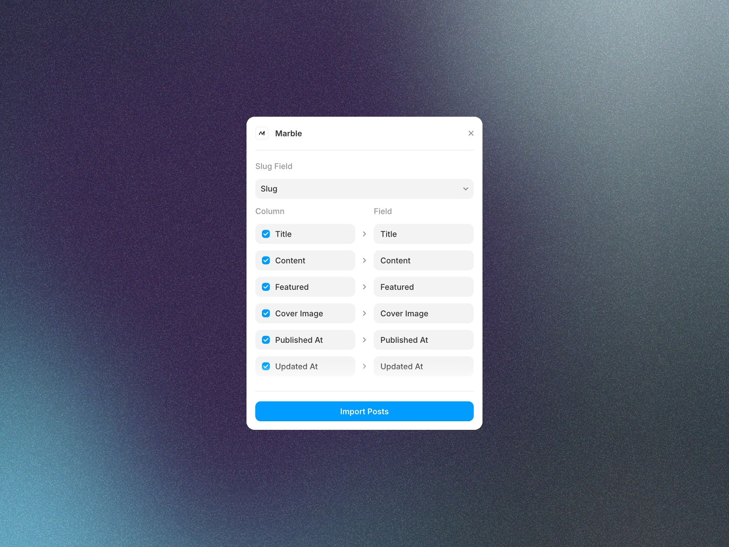The width and height of the screenshot is (729, 547).
Task: Close the Marble import dialog
Action: [x=471, y=133]
